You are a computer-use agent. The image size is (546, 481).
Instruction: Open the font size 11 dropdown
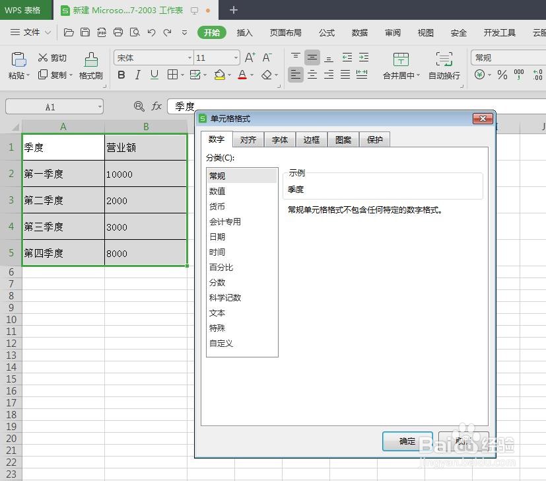pos(236,57)
